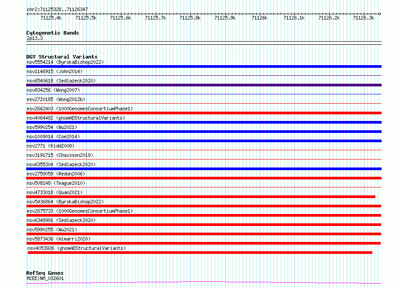394x288 pixels.
Task: Select the red esv2675733 variant bar
Action: point(204,215)
